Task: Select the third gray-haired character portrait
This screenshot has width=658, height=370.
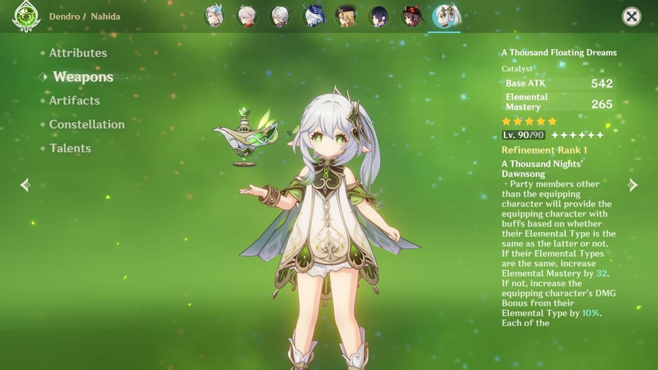Action: coord(280,16)
